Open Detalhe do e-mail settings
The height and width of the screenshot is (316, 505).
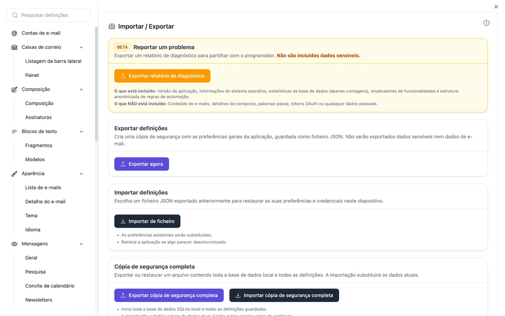click(x=45, y=202)
